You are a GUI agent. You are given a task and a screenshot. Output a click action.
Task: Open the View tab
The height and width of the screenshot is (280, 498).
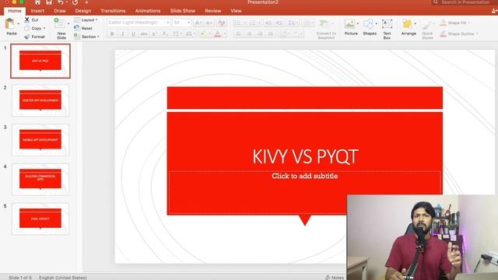point(236,11)
